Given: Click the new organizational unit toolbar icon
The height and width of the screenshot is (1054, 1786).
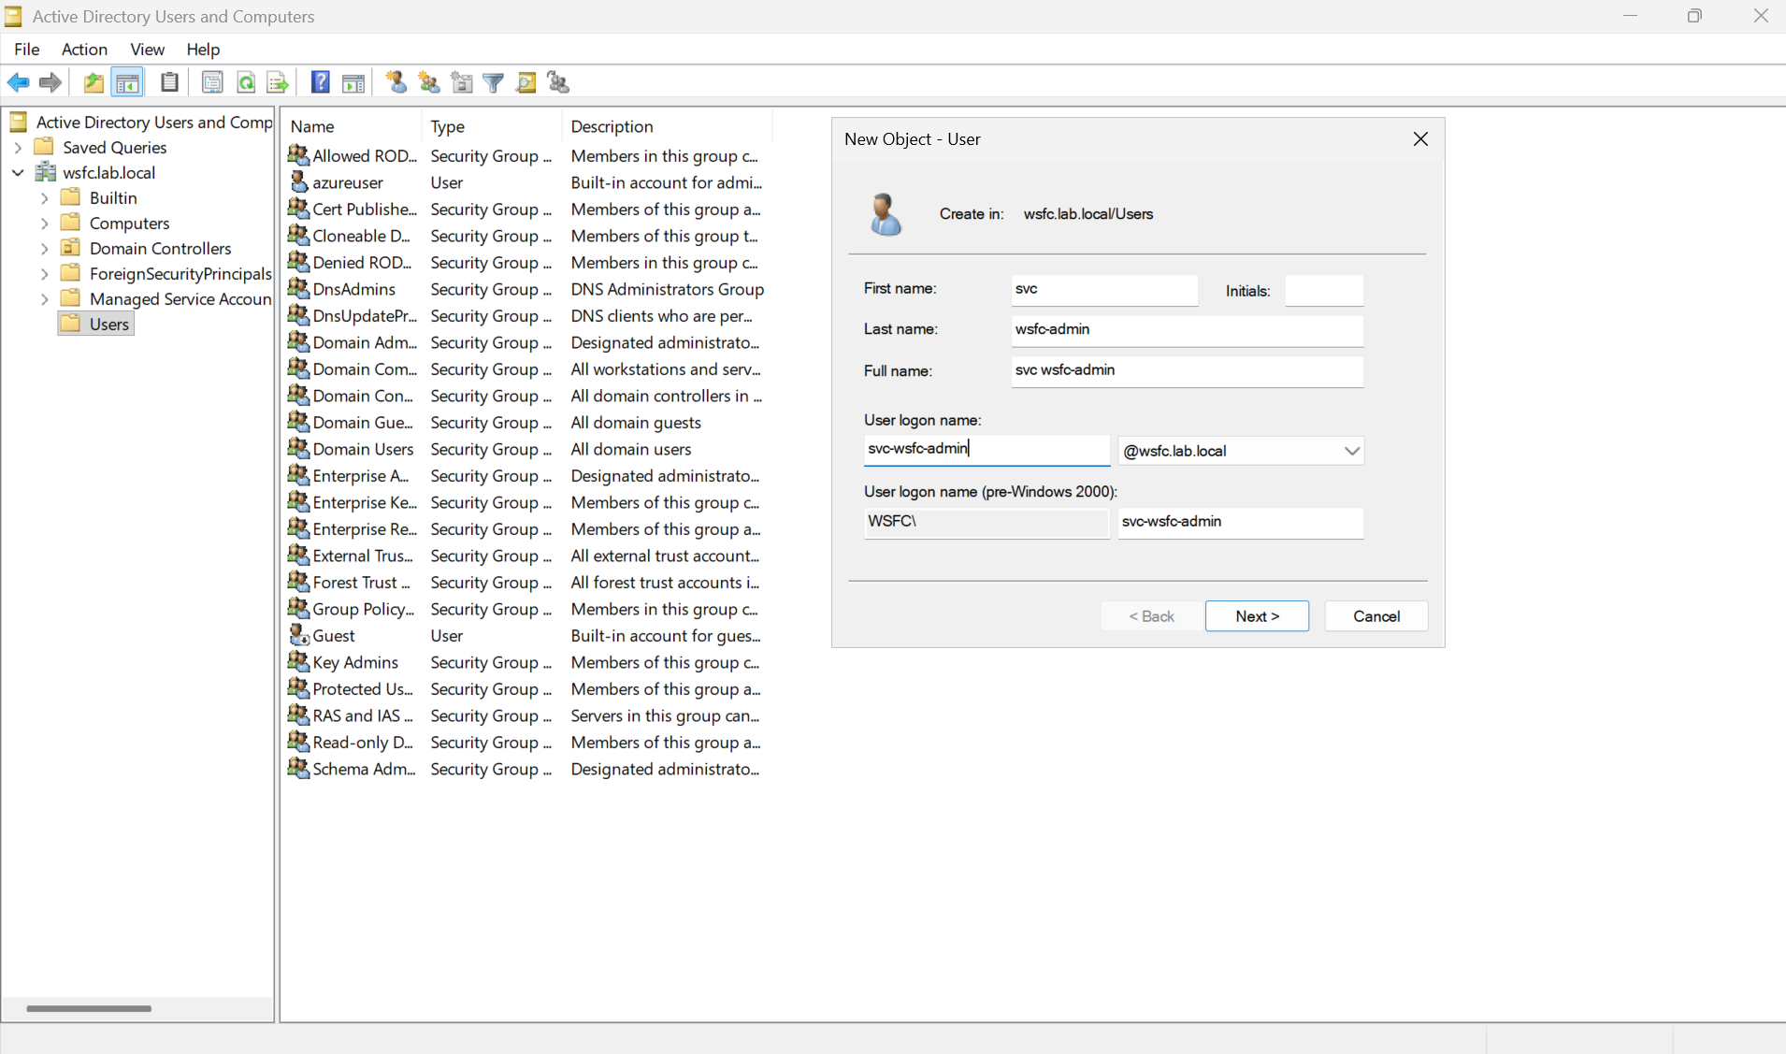Looking at the screenshot, I should point(462,82).
